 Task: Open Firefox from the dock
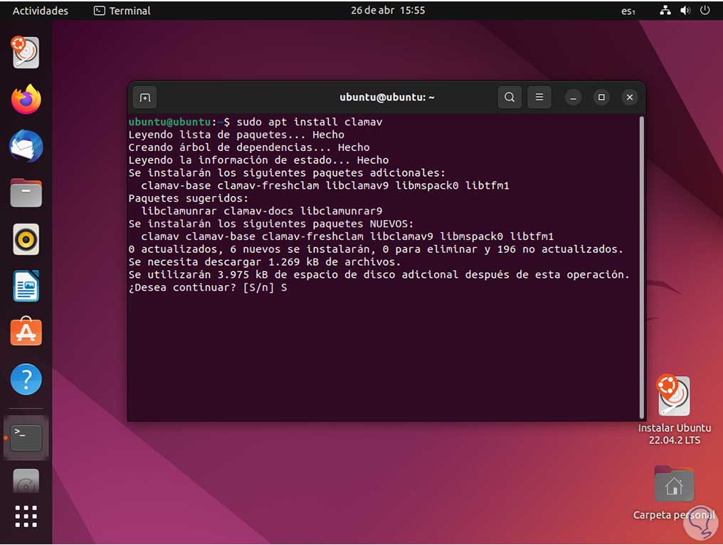pyautogui.click(x=26, y=99)
